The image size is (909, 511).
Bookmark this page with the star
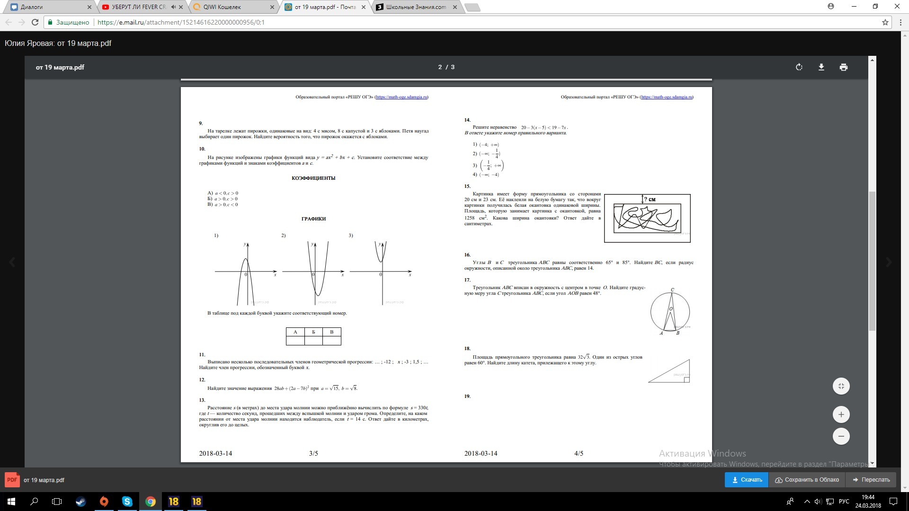pos(885,22)
